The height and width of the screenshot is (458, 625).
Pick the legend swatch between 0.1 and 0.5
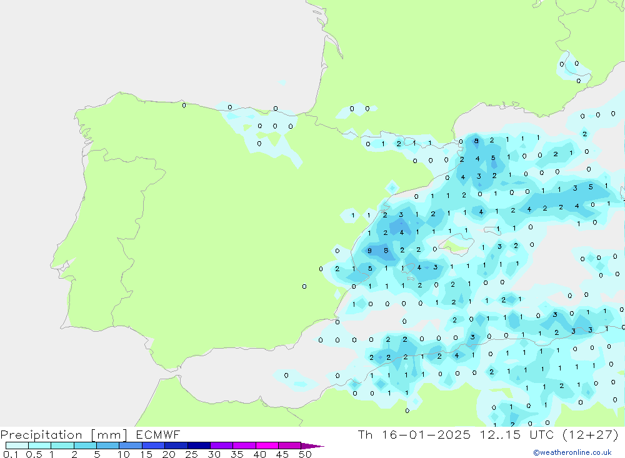click(x=17, y=446)
